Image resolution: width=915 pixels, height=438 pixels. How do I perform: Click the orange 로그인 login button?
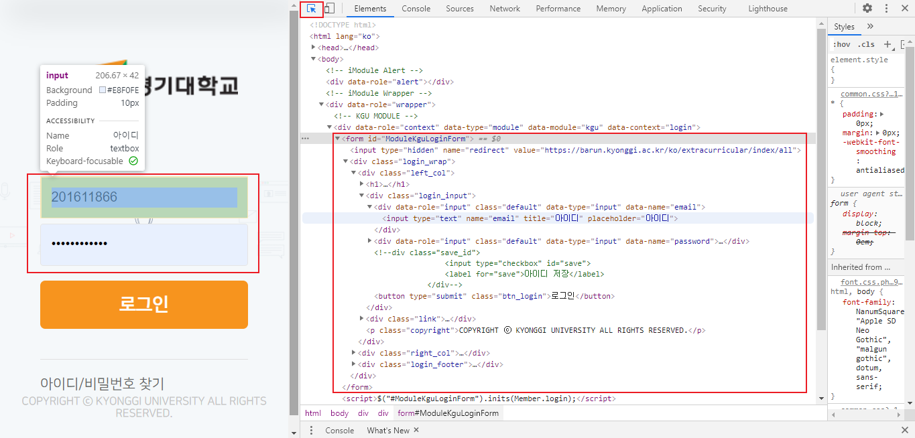point(144,305)
